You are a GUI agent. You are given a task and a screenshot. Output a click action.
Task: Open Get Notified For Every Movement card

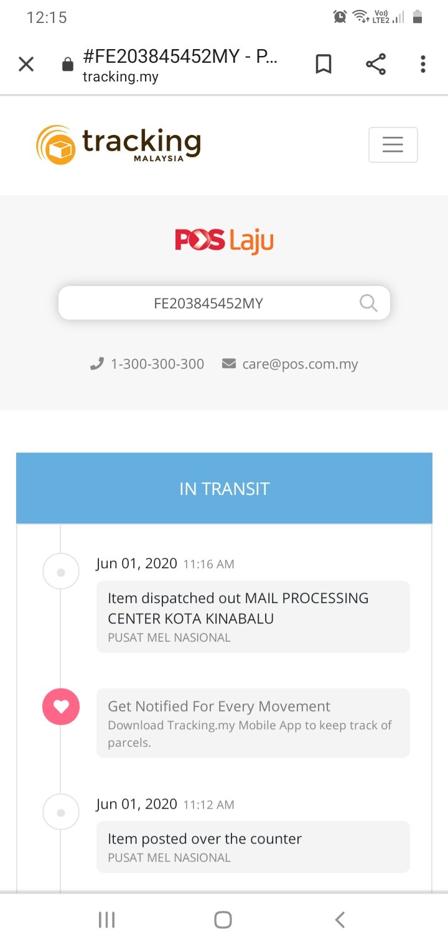coord(253,723)
